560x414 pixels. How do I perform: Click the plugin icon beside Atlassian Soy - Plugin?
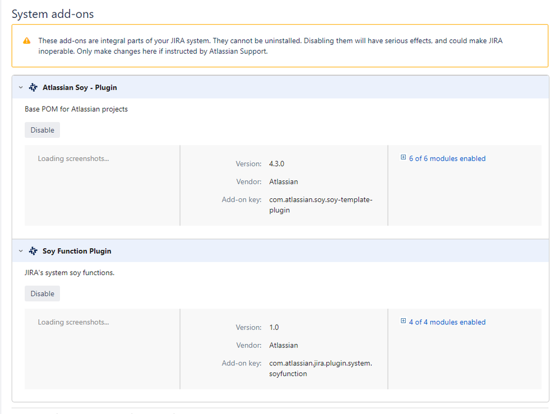click(33, 87)
